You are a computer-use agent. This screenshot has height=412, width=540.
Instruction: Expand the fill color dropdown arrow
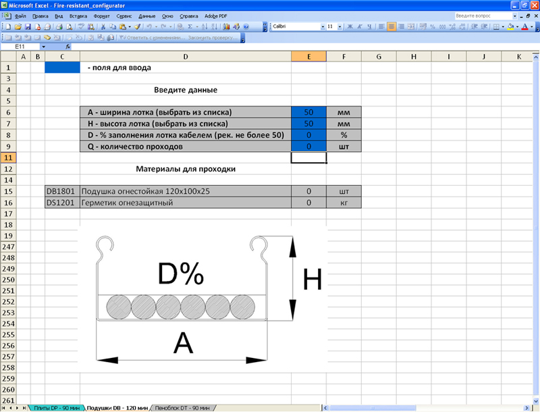coord(517,26)
